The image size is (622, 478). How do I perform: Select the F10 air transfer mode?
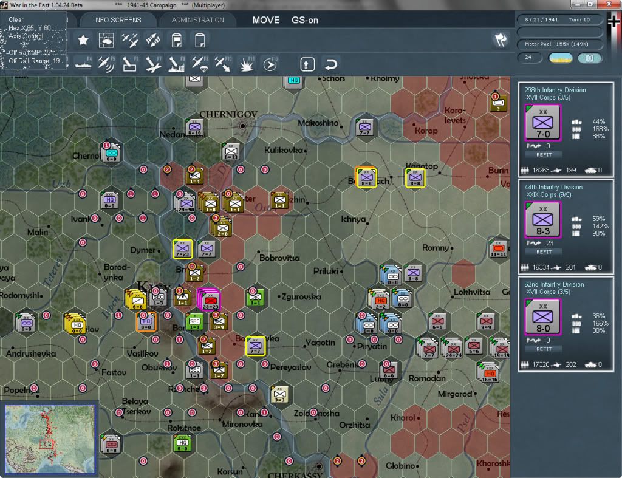pyautogui.click(x=223, y=64)
